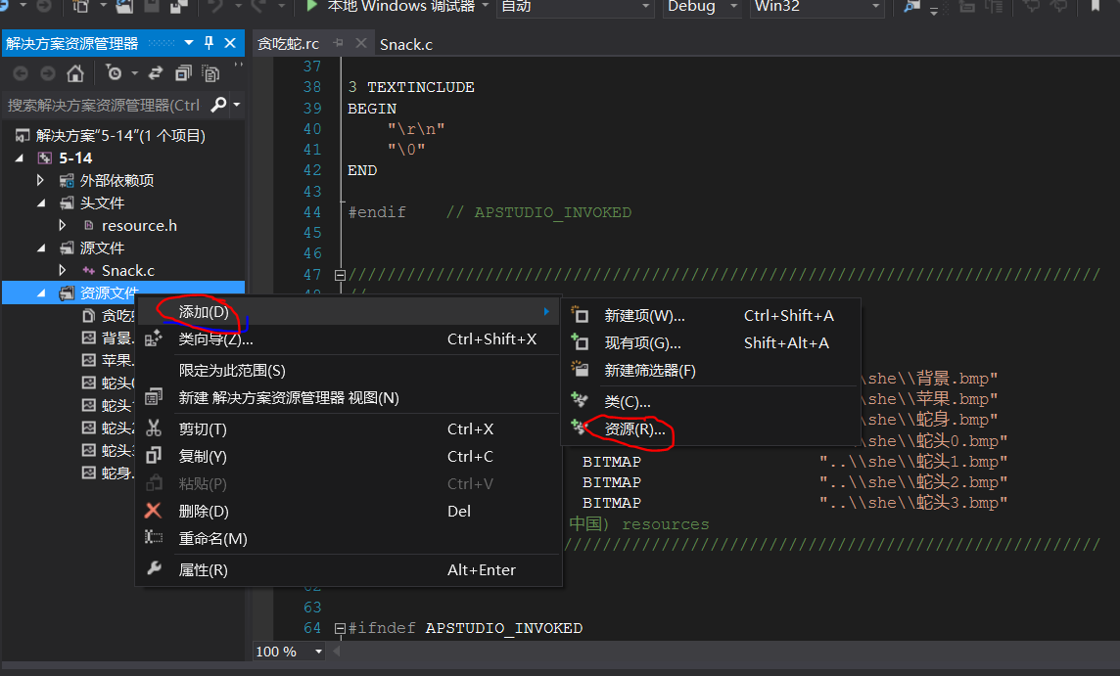Select Snack.c in the tree
Viewport: 1120px width, 676px height.
click(128, 271)
